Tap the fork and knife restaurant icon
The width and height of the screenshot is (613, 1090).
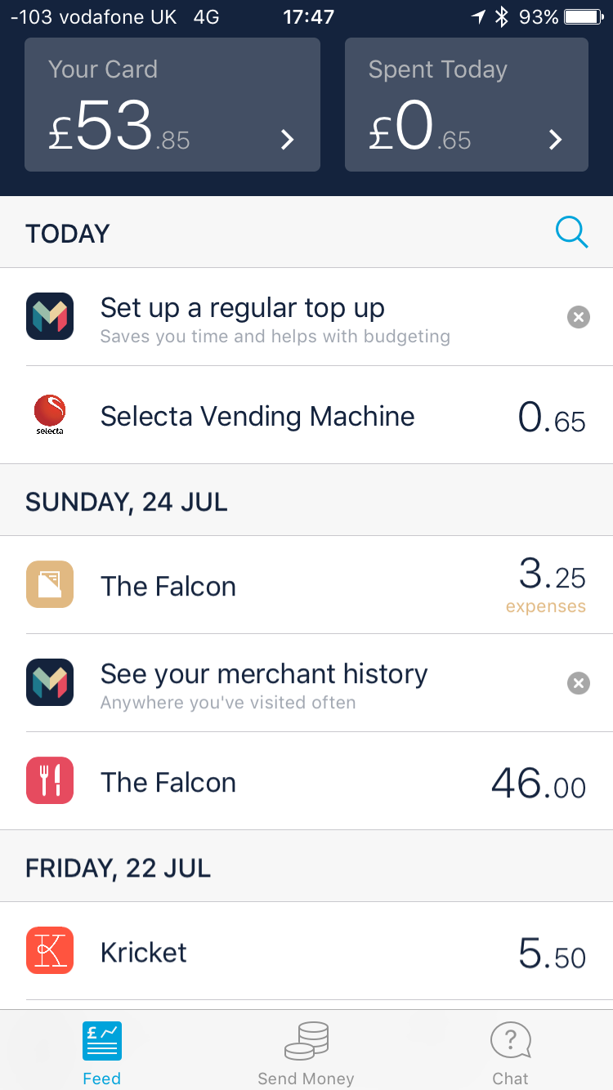50,780
